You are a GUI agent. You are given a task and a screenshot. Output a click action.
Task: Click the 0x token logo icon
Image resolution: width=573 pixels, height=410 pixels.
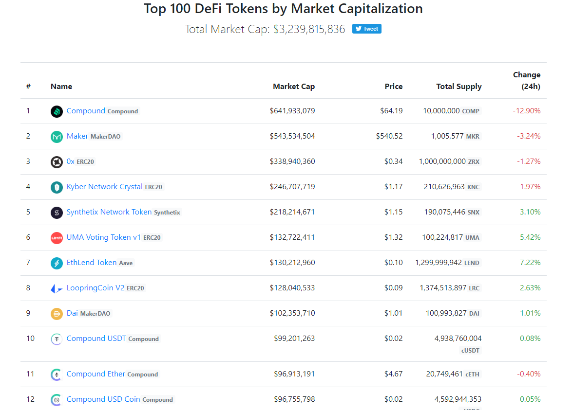pos(57,162)
